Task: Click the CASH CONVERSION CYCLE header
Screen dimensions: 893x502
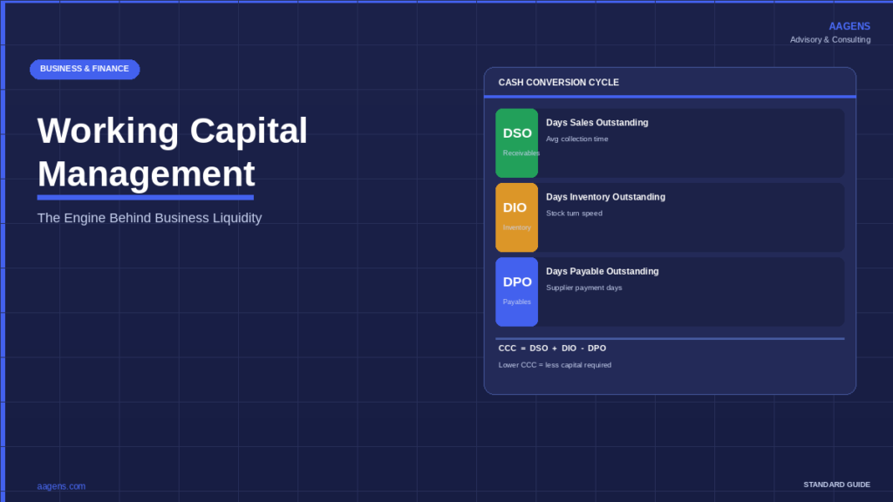Action: point(558,83)
